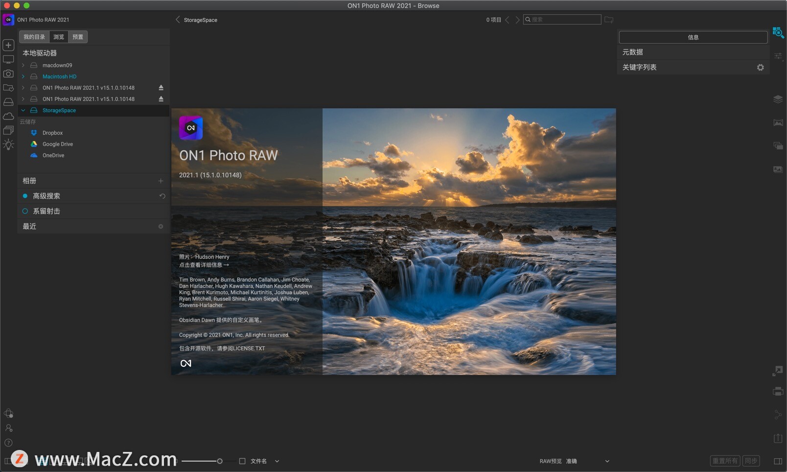Open the local drives icon in left sidebar
This screenshot has height=472, width=787.
pos(8,102)
